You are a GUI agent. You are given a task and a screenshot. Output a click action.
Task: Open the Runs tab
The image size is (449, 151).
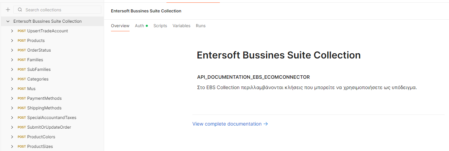(201, 26)
